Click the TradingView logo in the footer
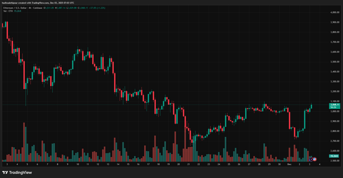Image resolution: width=343 pixels, height=178 pixels. click(17, 172)
